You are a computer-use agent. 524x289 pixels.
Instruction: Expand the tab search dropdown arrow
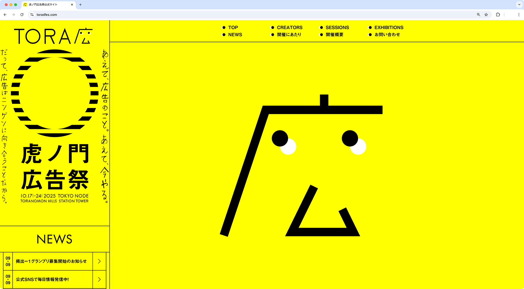[519, 4]
